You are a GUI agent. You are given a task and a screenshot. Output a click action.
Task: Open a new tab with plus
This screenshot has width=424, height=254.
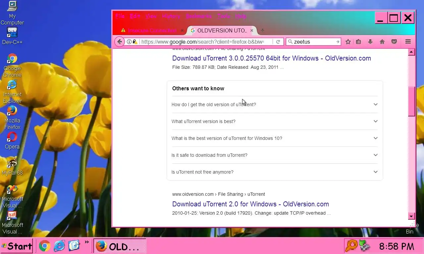(262, 30)
